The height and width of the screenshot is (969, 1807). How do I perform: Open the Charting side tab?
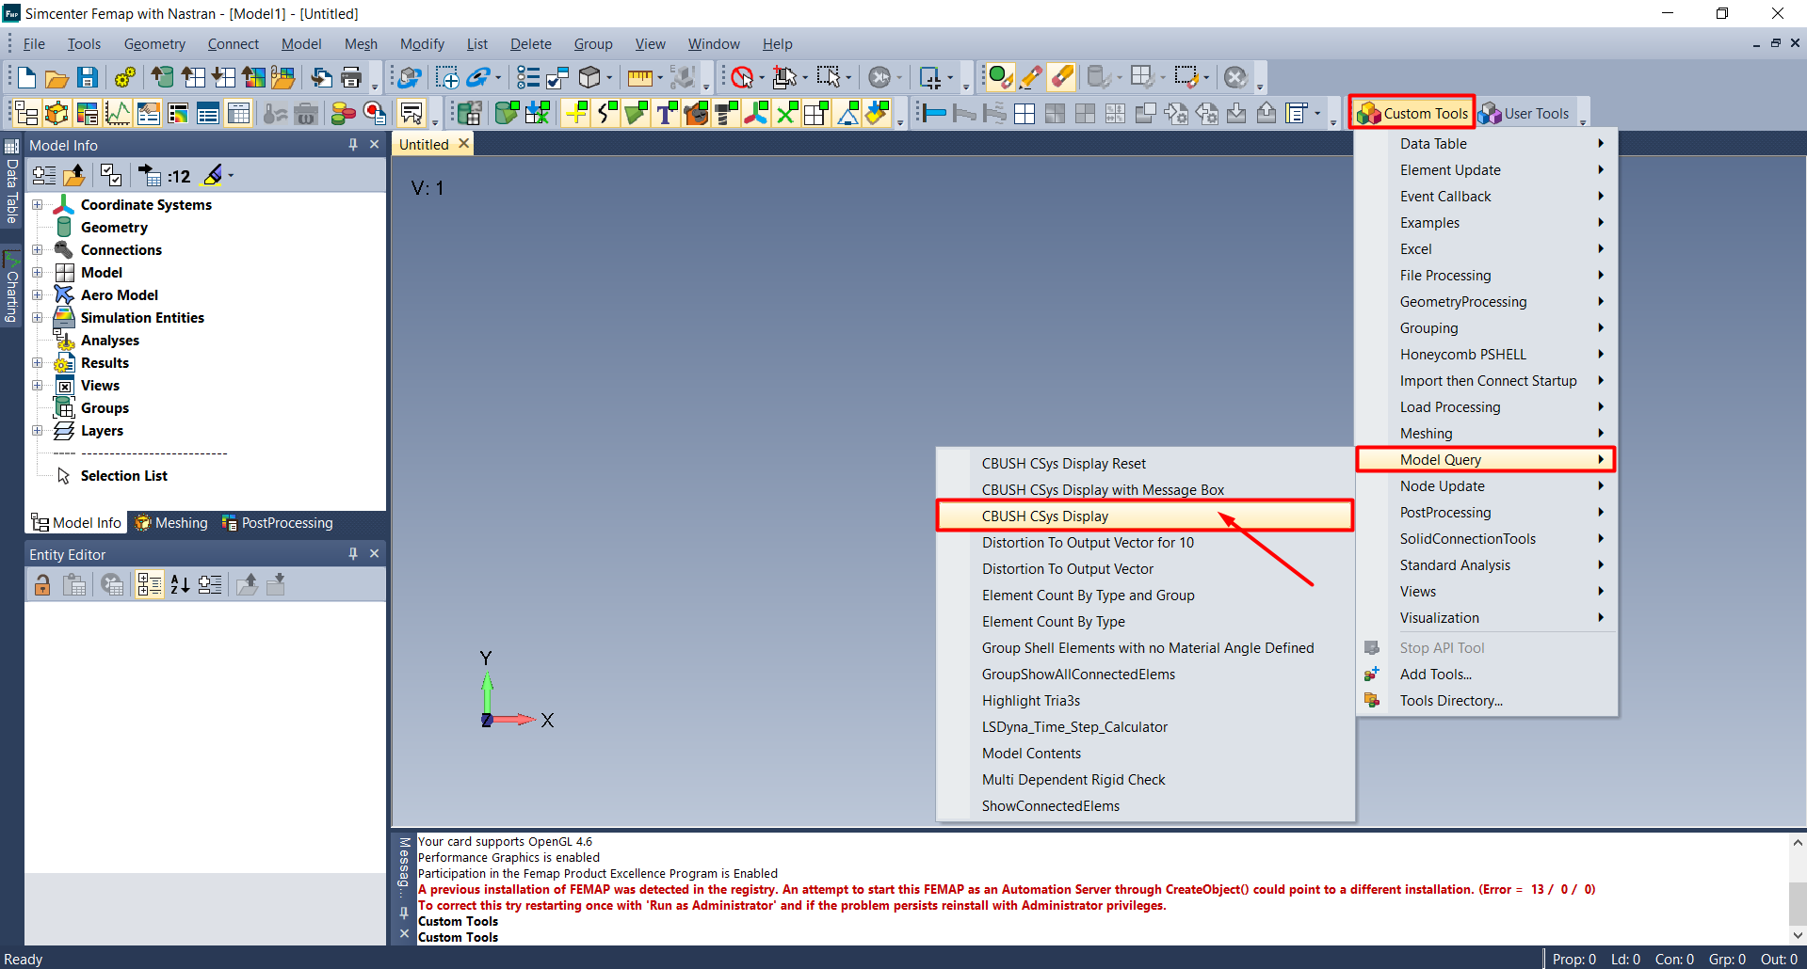click(11, 287)
